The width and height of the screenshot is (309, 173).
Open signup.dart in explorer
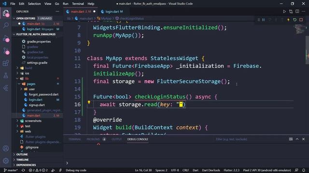click(37, 105)
